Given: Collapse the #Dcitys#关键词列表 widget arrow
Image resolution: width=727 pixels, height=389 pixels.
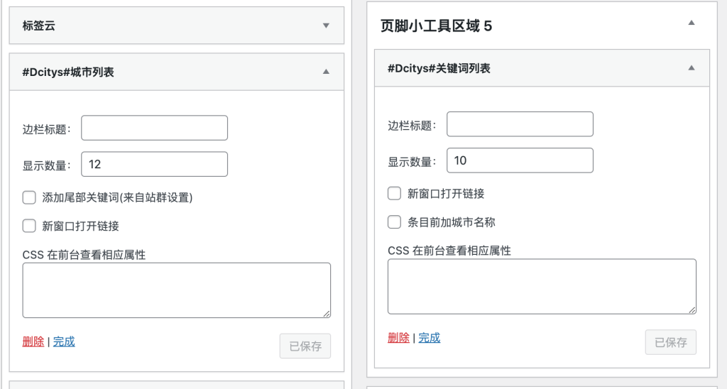Looking at the screenshot, I should point(691,68).
